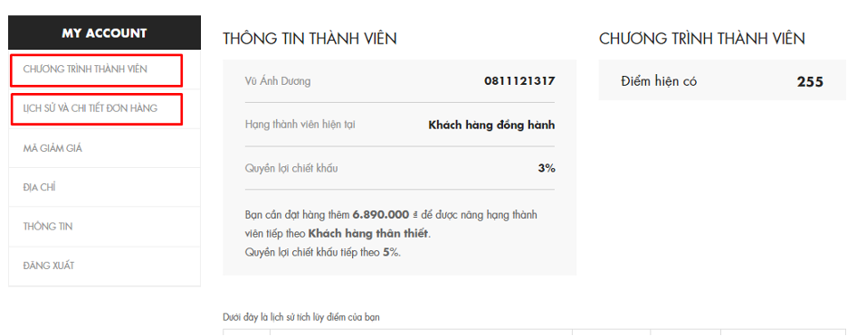Click member name Vũ Ánh Dương
The image size is (847, 336).
278,81
